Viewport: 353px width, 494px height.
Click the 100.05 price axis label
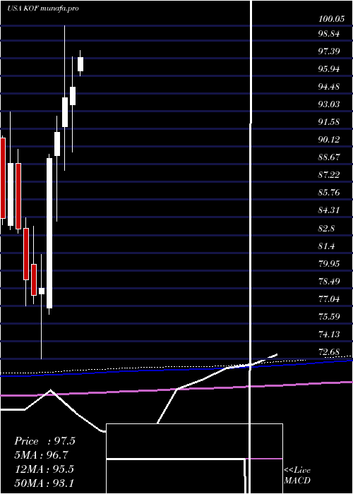pyautogui.click(x=331, y=19)
